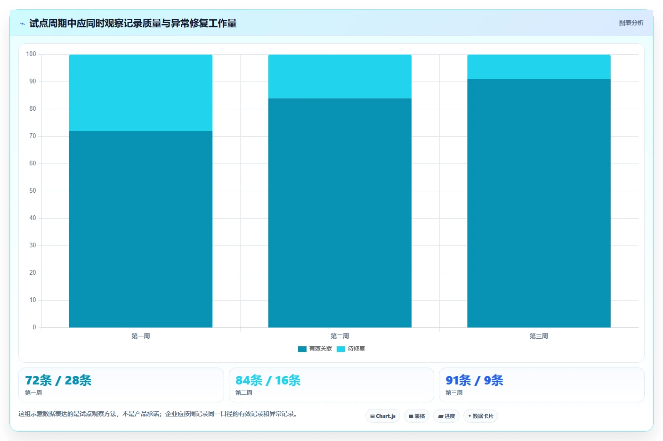Select the 第一周 light cyan top segment
Image resolution: width=663 pixels, height=441 pixels.
[x=141, y=93]
